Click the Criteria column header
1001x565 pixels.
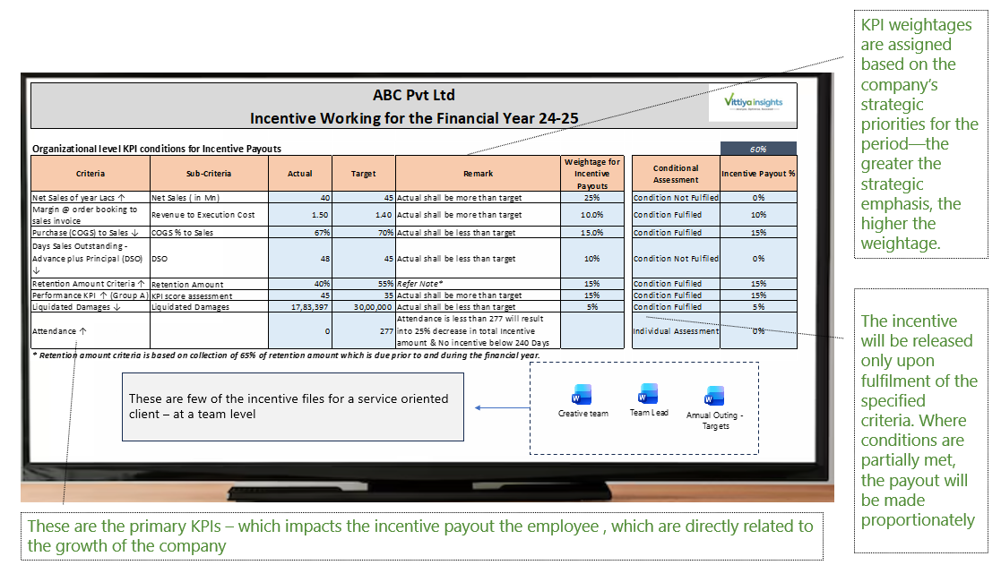click(90, 174)
